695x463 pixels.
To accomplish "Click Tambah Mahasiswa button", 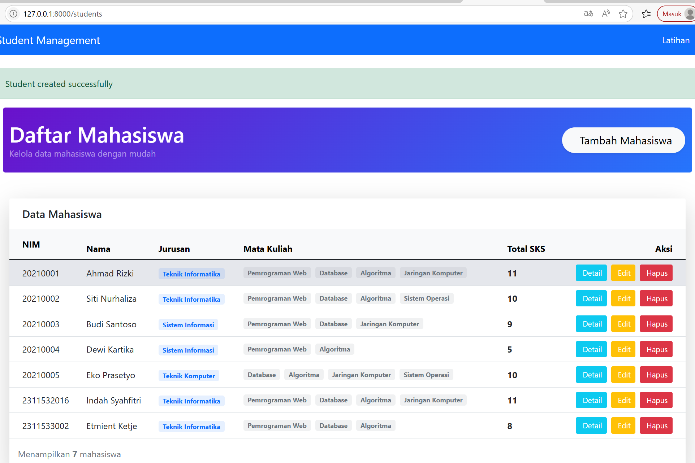I will coord(623,140).
